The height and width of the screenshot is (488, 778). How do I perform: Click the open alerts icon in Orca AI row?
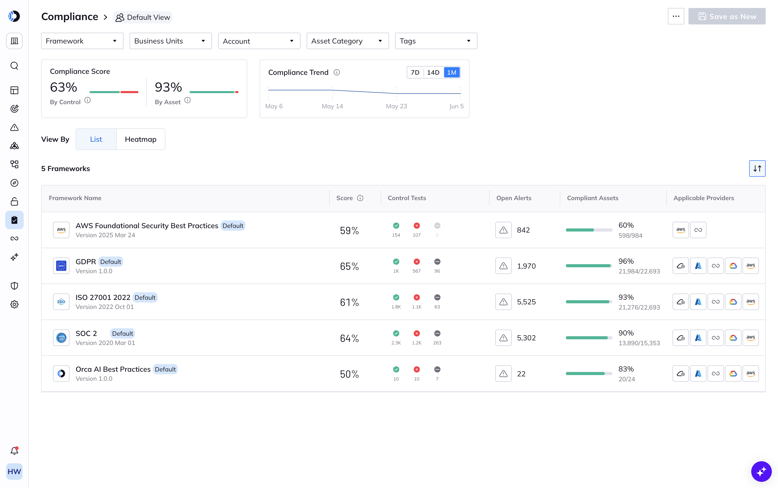503,374
